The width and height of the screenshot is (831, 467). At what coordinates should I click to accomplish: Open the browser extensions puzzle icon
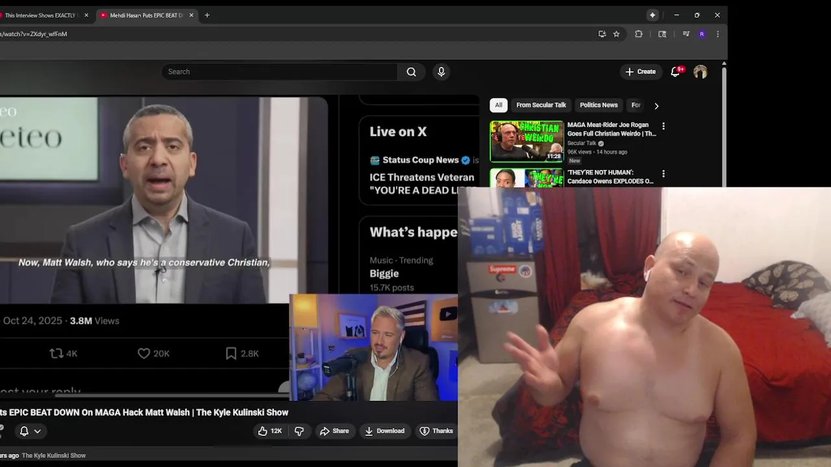point(639,34)
